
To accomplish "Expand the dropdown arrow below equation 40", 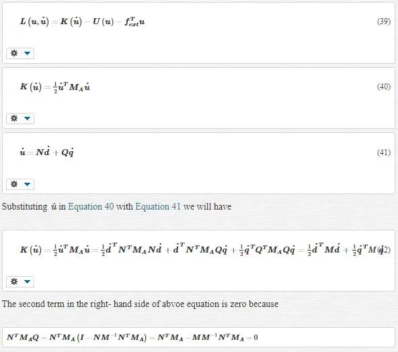I will tap(27, 118).
